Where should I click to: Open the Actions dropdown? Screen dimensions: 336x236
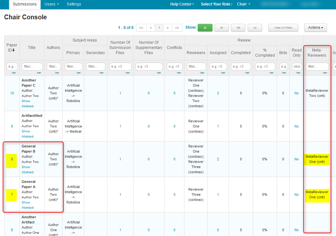pos(316,28)
